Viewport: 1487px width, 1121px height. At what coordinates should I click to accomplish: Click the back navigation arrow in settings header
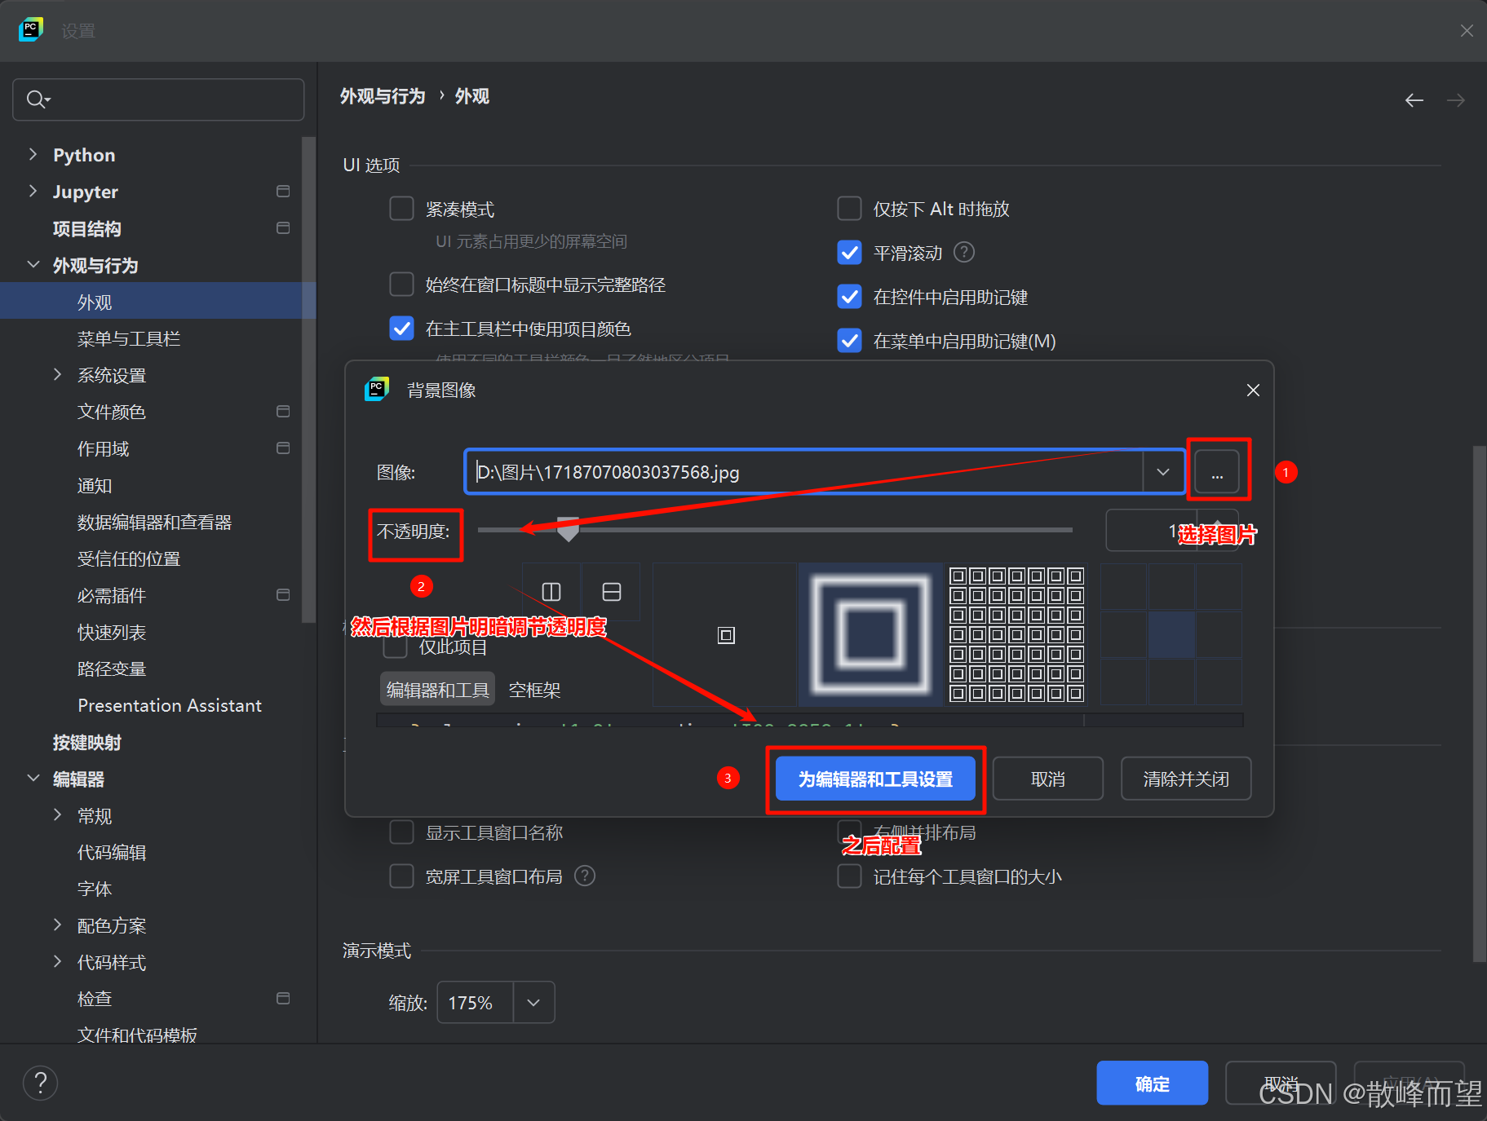tap(1414, 99)
